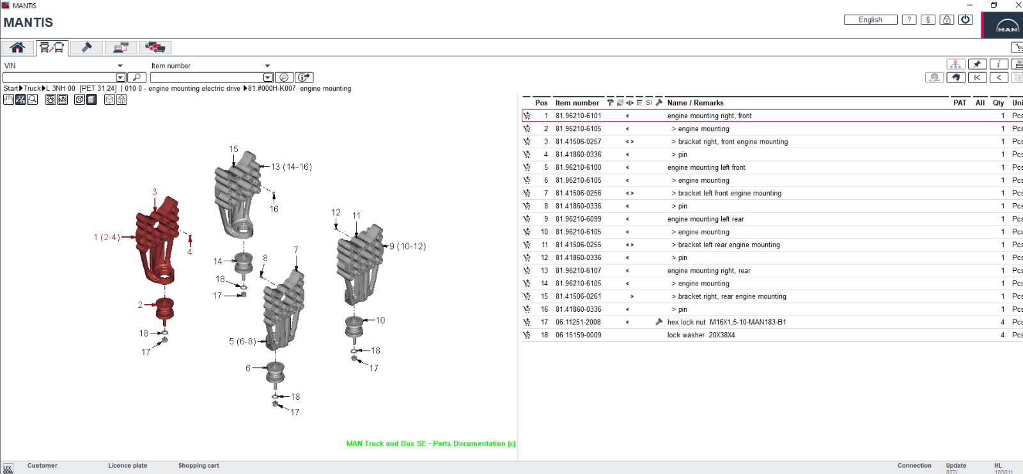Click the replacement arrows in row 81.41506-0257
1023x474 pixels.
[630, 142]
